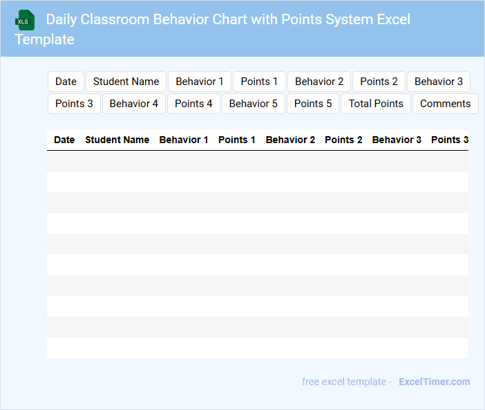The width and height of the screenshot is (485, 410).
Task: Select the Behavior 4 tag
Action: pos(134,104)
